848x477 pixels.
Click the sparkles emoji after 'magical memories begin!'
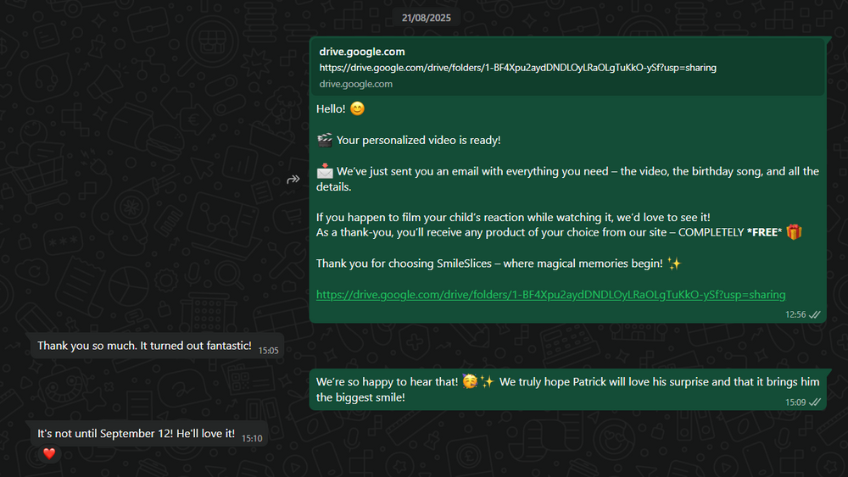[x=674, y=263]
